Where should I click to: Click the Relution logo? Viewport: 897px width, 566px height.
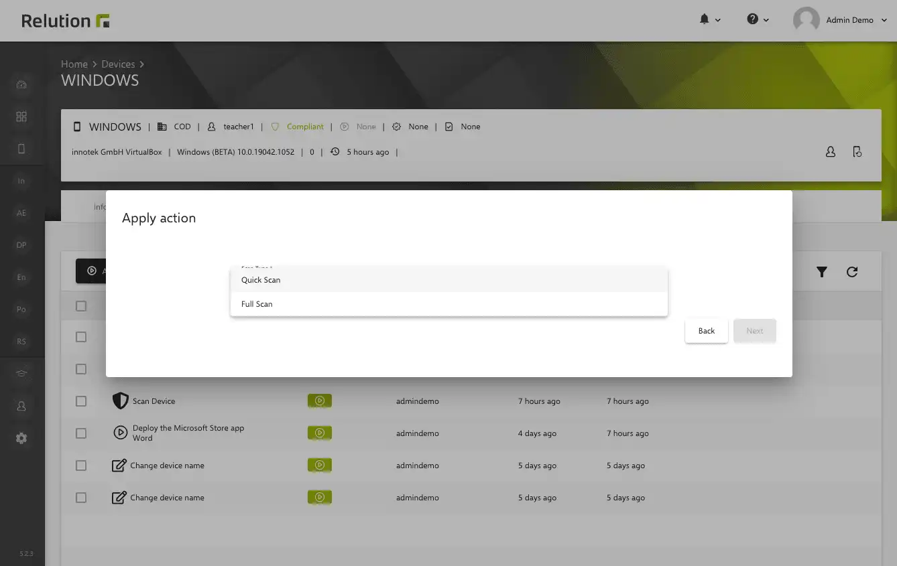point(66,21)
